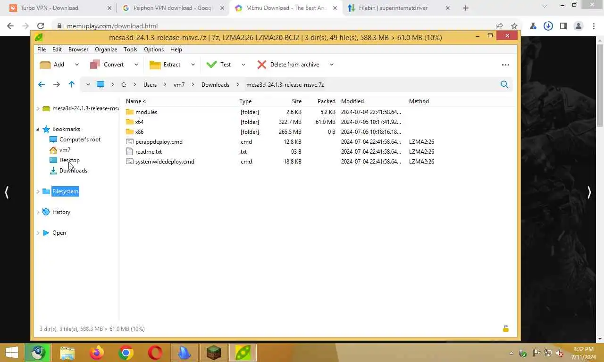Click the Open play-arrow icon

(x=46, y=233)
